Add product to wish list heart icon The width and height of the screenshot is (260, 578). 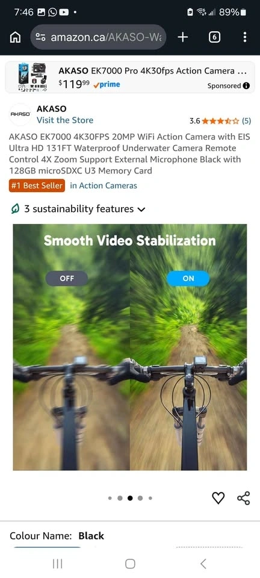coord(218,499)
